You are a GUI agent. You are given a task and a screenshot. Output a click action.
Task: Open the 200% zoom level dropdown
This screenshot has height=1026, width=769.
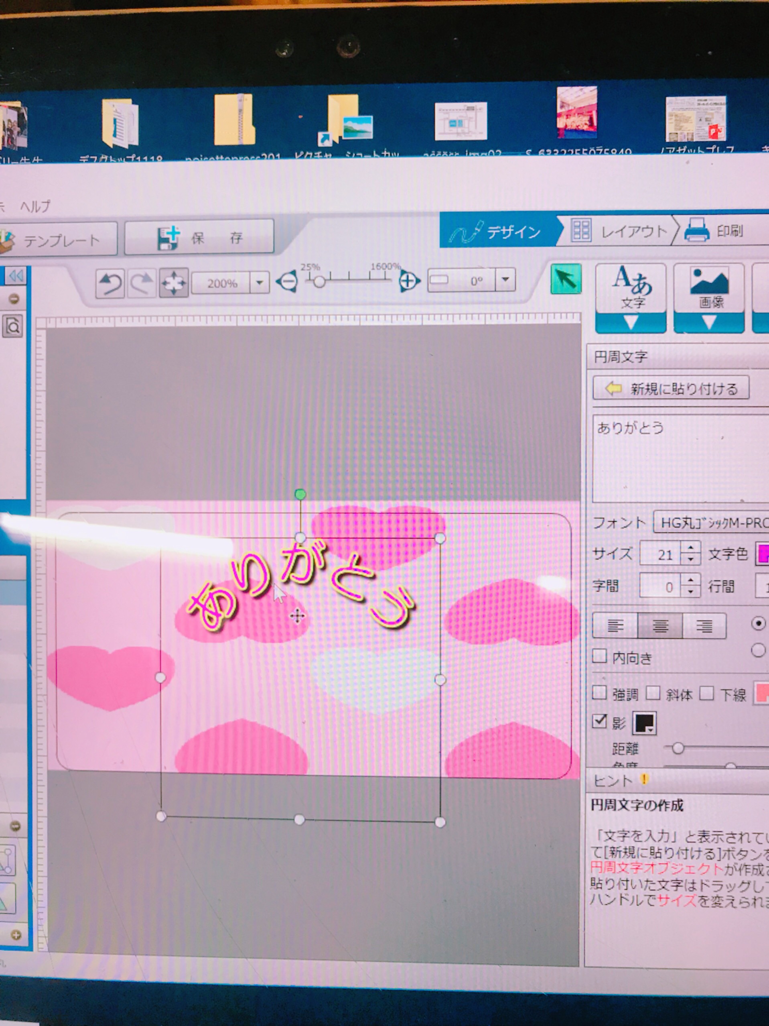pos(260,282)
